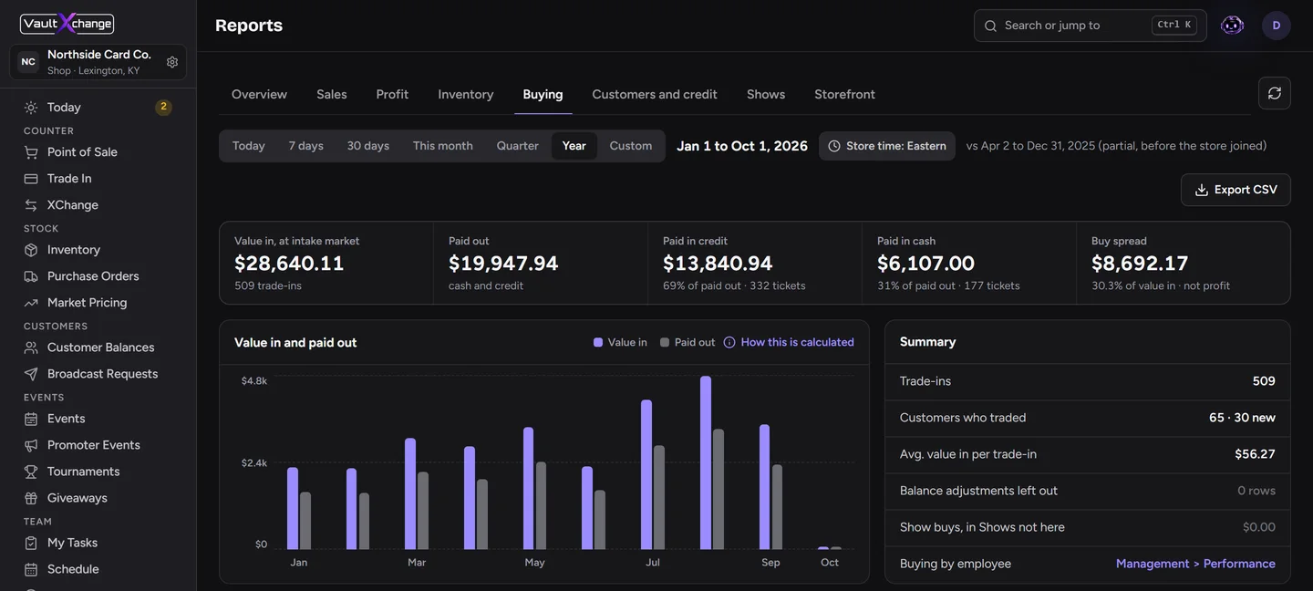Click the clock icon in Store time
Viewport: 1313px width, 591px height.
tap(834, 146)
